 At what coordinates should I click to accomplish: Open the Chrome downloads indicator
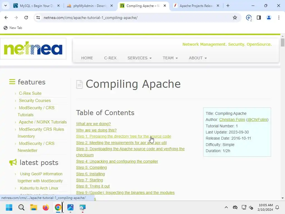[249, 18]
